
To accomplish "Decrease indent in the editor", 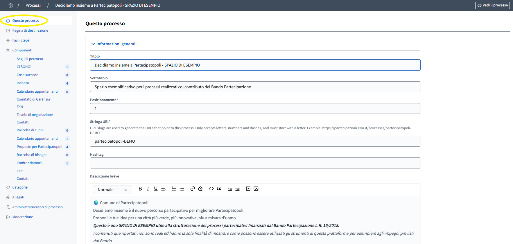I will 238,189.
